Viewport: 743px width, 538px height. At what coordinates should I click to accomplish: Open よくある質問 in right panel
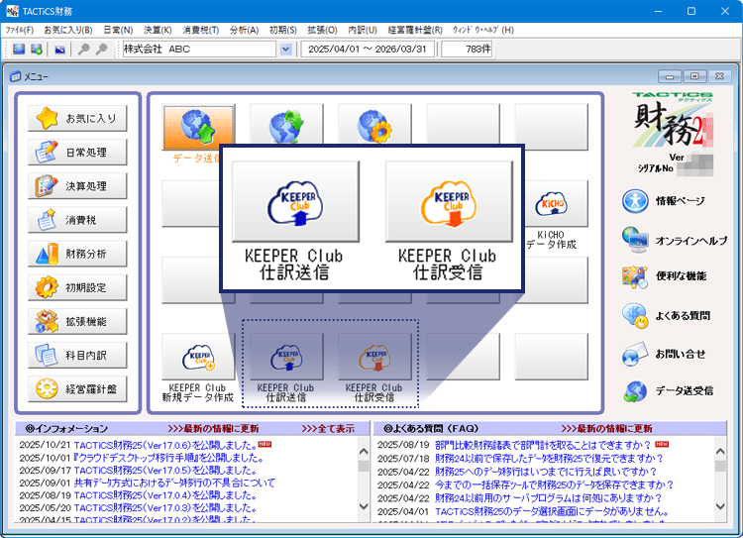tap(676, 316)
